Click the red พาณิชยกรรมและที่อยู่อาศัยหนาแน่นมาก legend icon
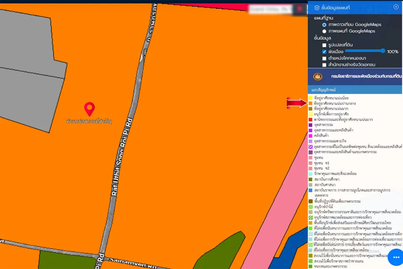403x269 pixels. point(311,120)
